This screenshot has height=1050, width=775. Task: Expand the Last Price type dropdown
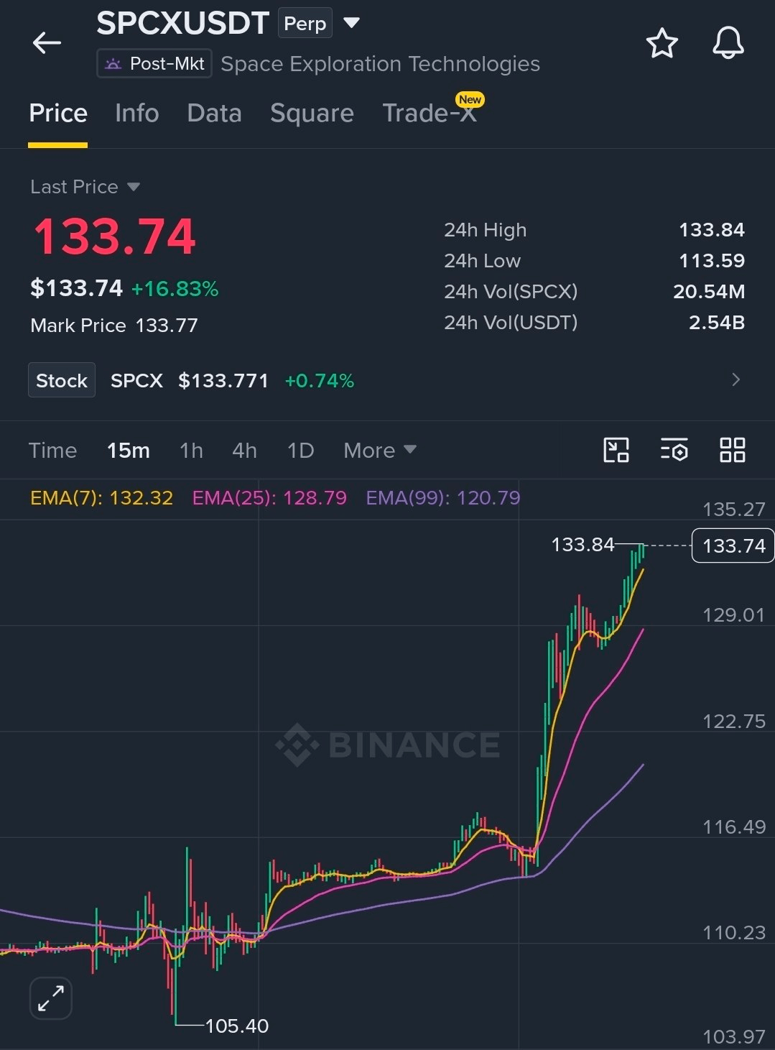point(133,187)
